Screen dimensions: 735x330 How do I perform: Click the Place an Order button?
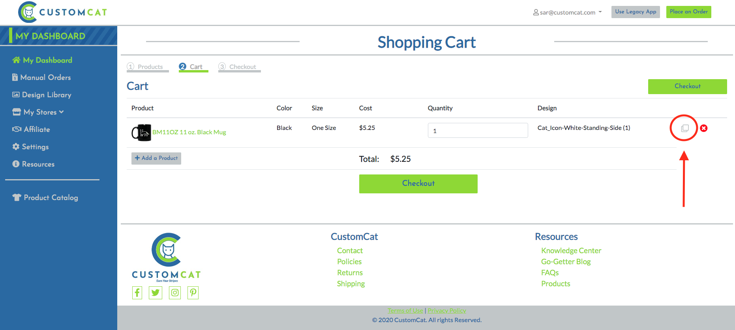coord(688,12)
